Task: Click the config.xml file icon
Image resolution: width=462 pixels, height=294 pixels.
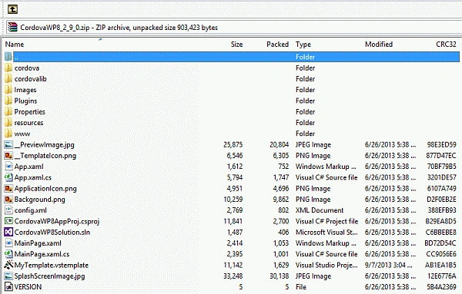Action: [x=8, y=210]
